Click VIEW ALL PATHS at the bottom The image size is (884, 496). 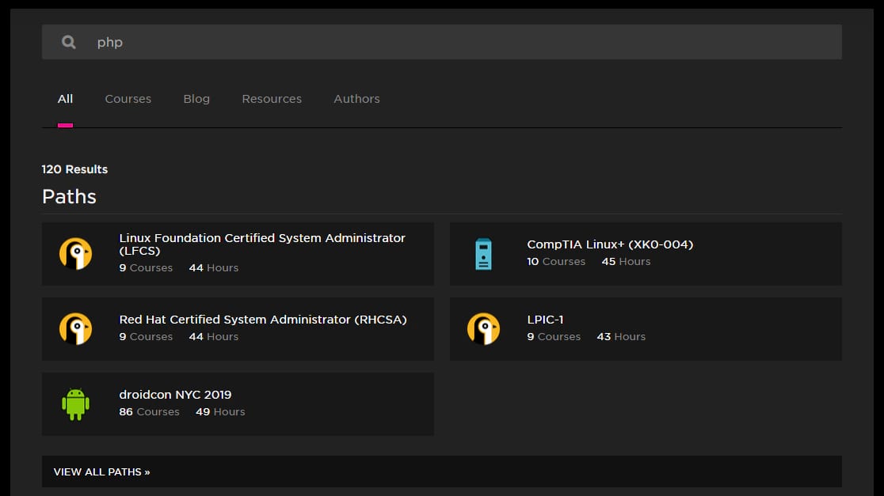[x=101, y=471]
